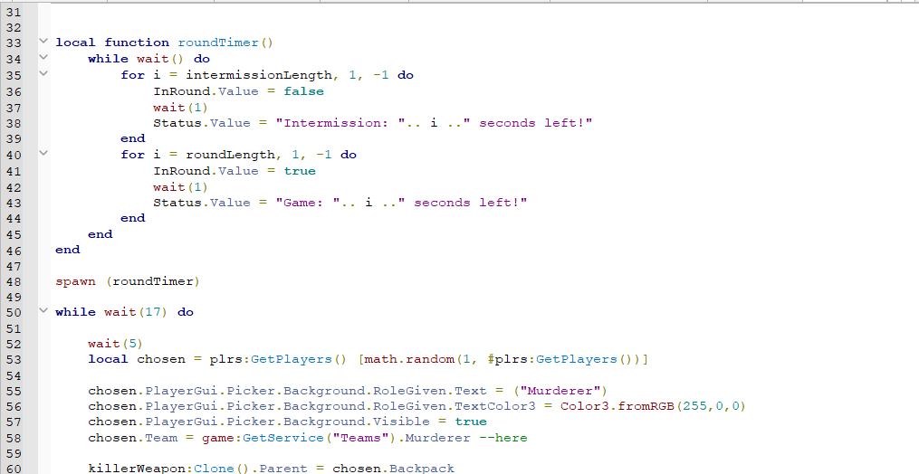This screenshot has width=919, height=474.
Task: Collapse the roundTimer function fold at line 33
Action: 43,41
